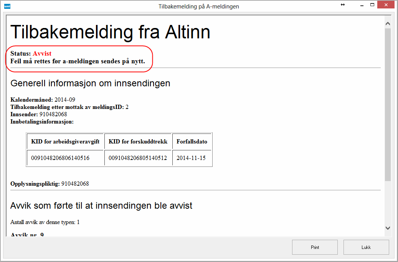Click the window title 'Tilbakemelding på A-meldingen'

pos(199,7)
